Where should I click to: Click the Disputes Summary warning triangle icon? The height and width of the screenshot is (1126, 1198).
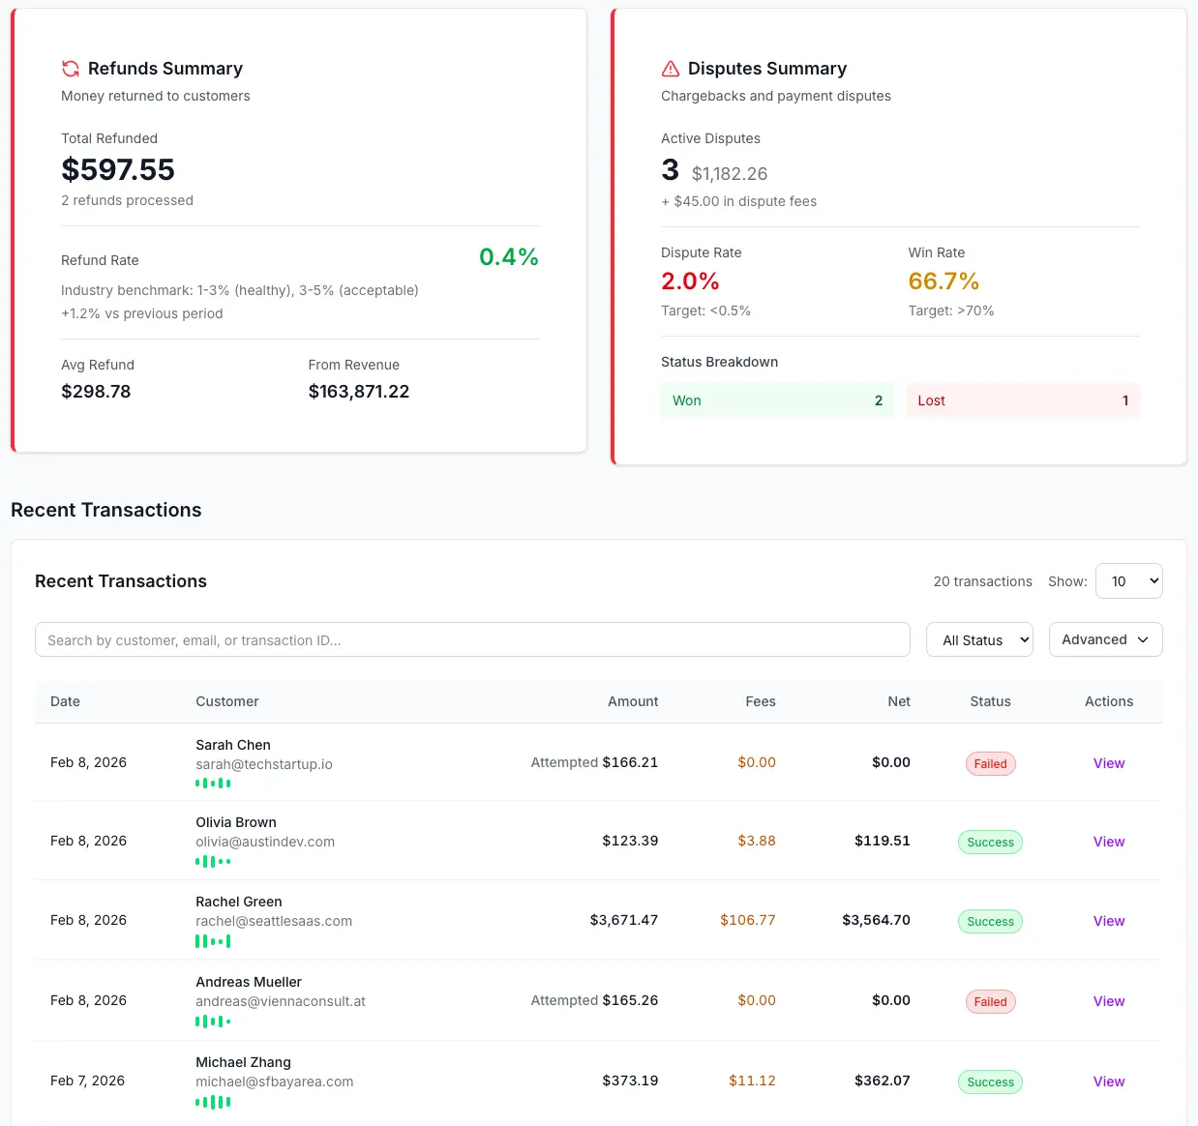(x=671, y=69)
